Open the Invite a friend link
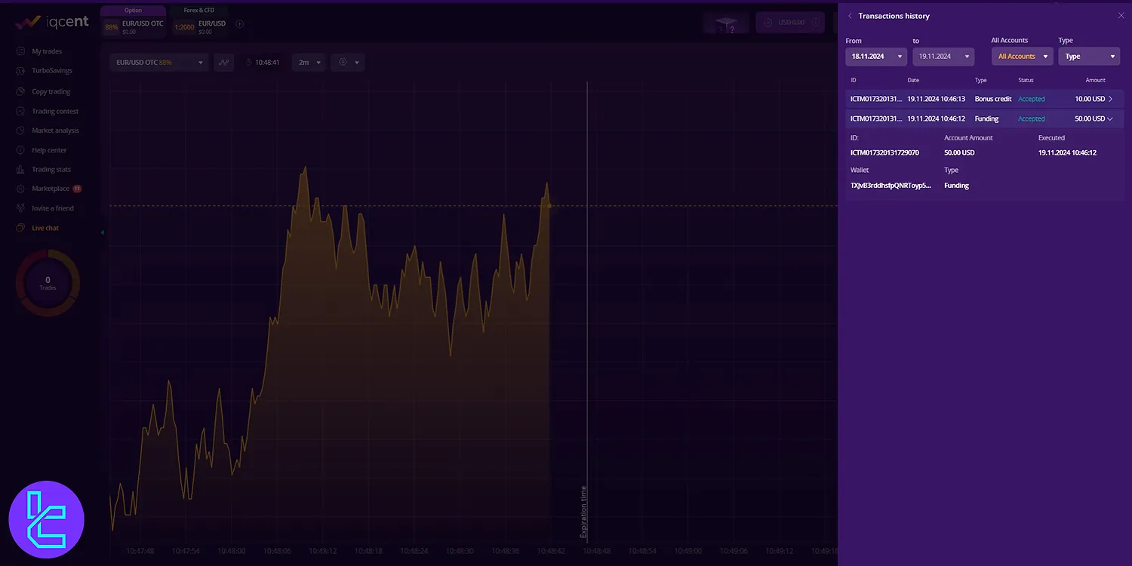Viewport: 1132px width, 566px height. tap(53, 208)
